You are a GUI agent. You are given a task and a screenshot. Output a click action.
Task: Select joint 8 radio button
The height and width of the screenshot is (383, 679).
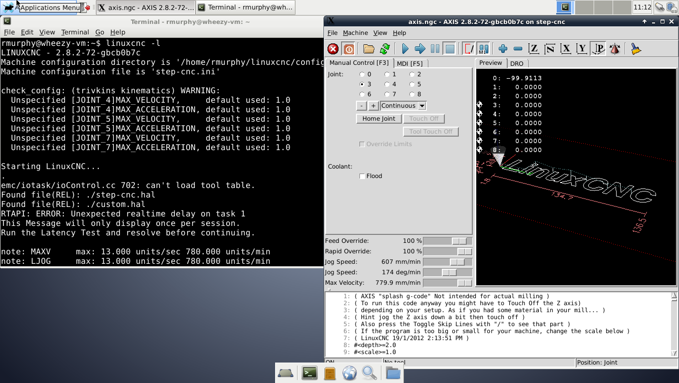pyautogui.click(x=412, y=94)
